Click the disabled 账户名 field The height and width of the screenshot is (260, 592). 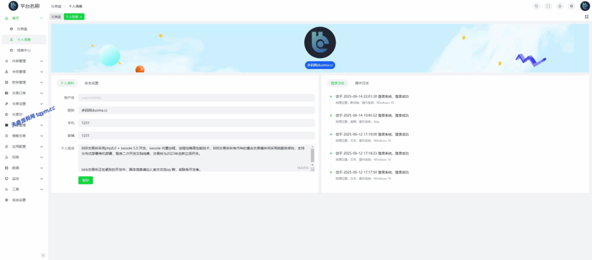(197, 97)
